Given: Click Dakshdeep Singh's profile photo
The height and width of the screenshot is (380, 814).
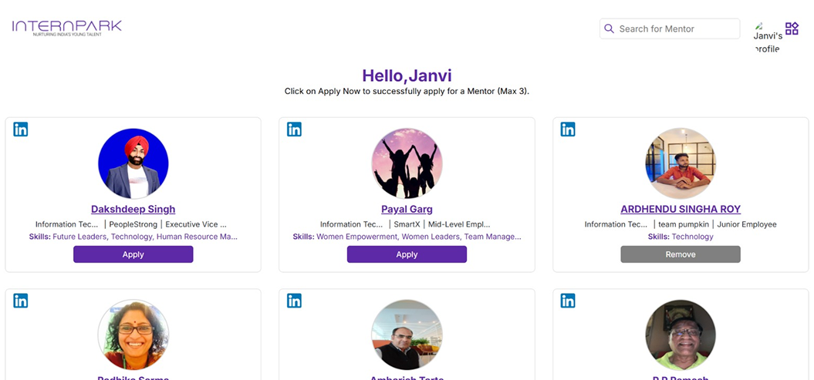Looking at the screenshot, I should point(133,163).
